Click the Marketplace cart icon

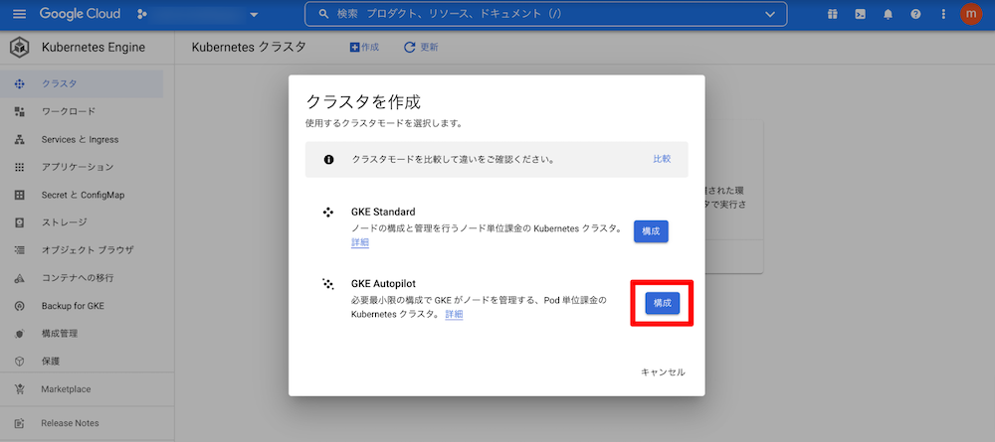click(x=19, y=388)
